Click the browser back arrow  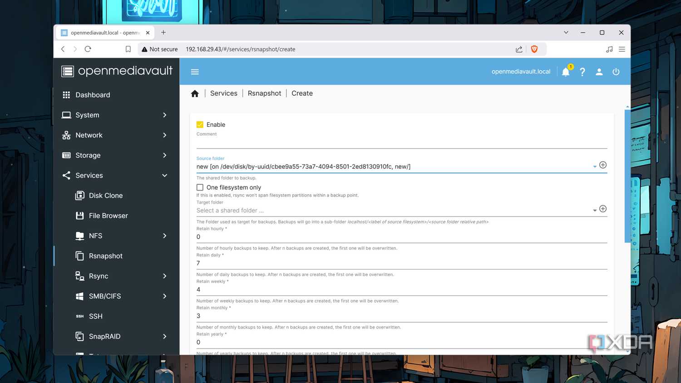coord(63,49)
